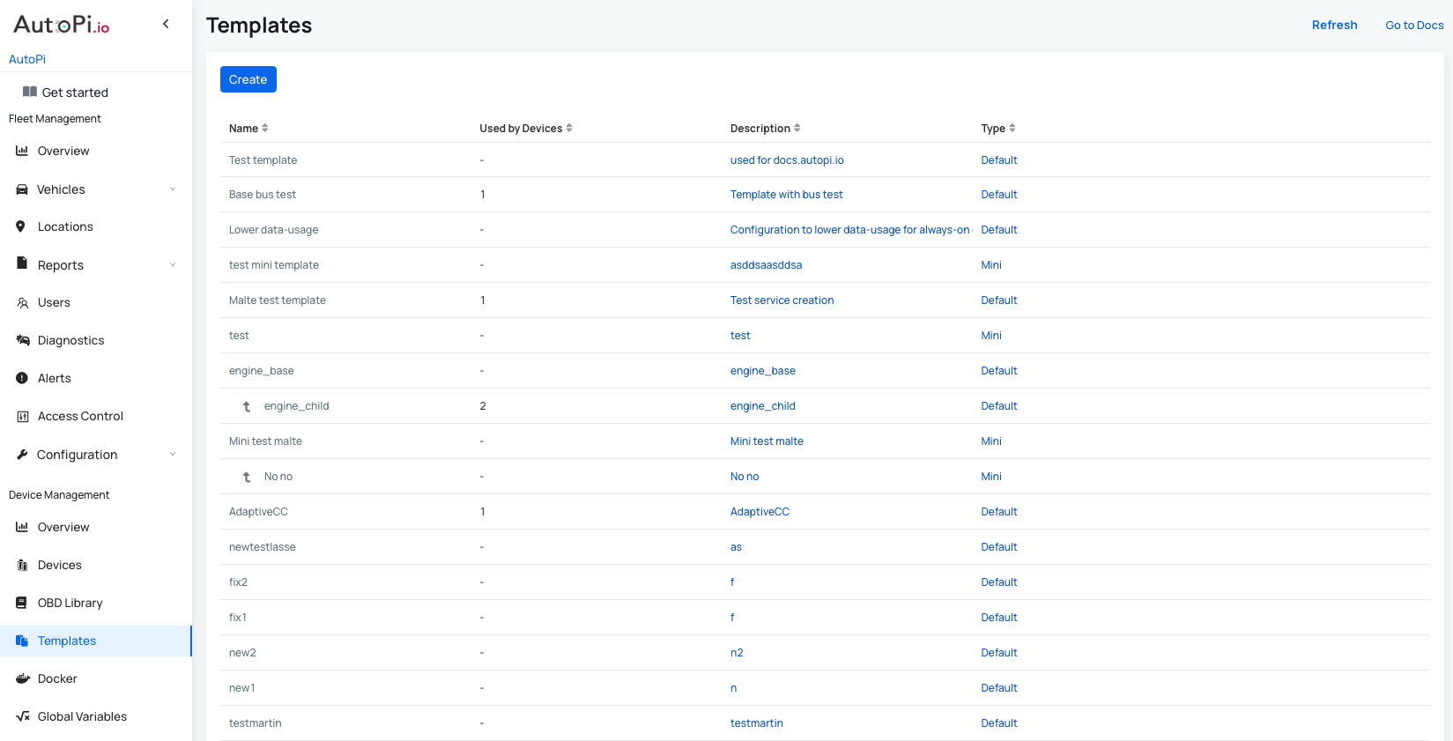This screenshot has height=741, width=1453.
Task: Click the Access Control icon
Action: [23, 416]
